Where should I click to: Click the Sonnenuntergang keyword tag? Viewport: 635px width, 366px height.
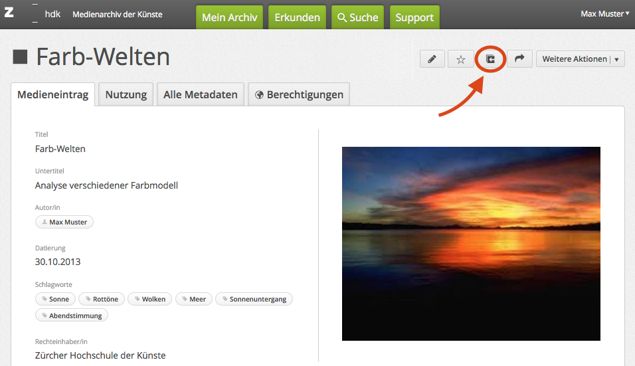point(254,299)
